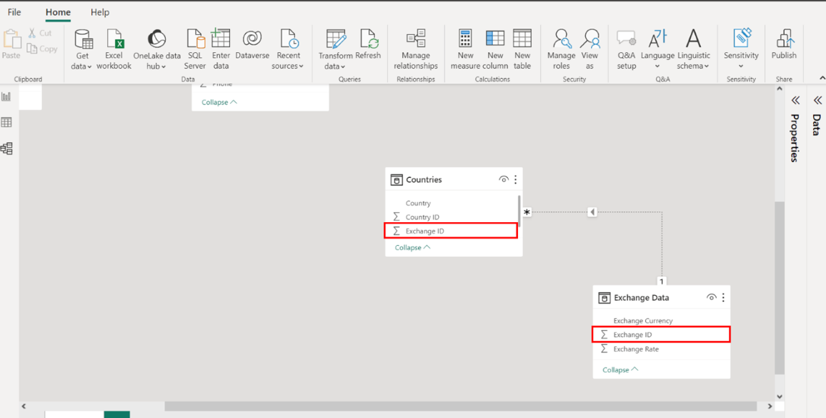Open Countries table more options menu
The height and width of the screenshot is (418, 826).
click(x=515, y=180)
